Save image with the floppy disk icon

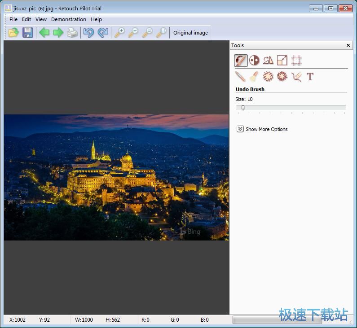[28, 33]
